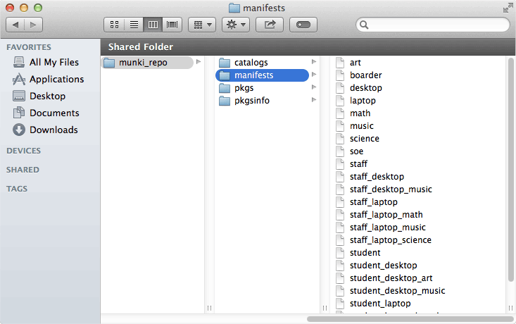Open the Action gear dropdown menu
Image resolution: width=516 pixels, height=324 pixels.
(235, 25)
